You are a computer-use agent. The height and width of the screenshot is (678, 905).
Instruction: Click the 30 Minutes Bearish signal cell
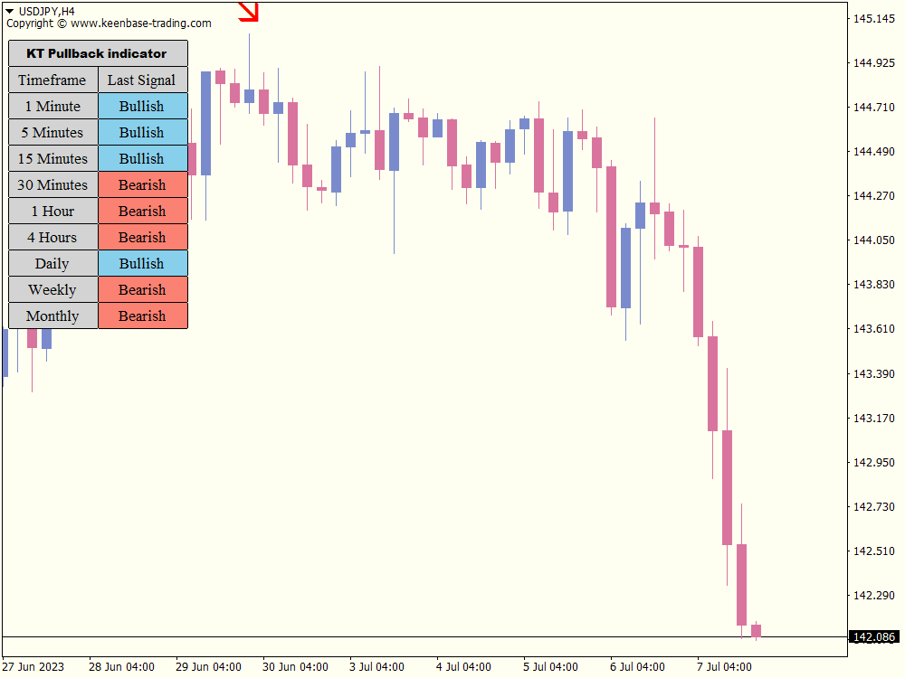142,184
